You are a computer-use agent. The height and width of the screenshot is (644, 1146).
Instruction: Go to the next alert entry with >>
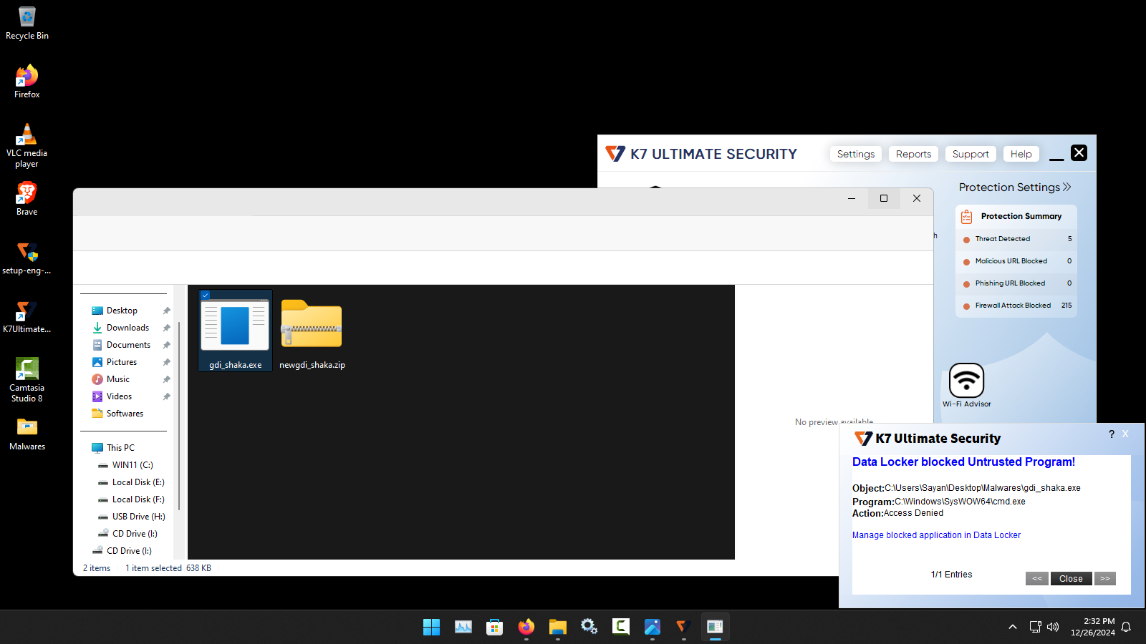[x=1105, y=579]
